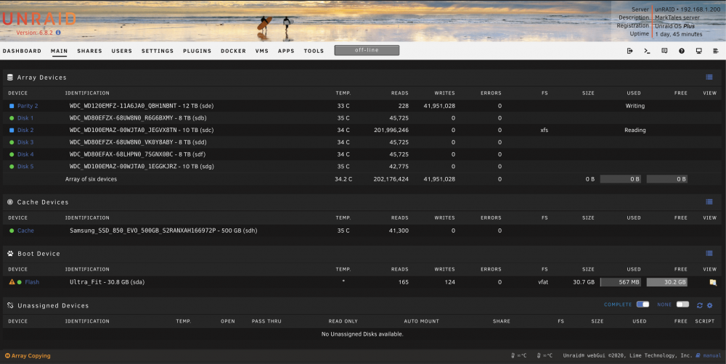Open the terminal console icon
Viewport: 726px width, 364px height.
click(647, 51)
